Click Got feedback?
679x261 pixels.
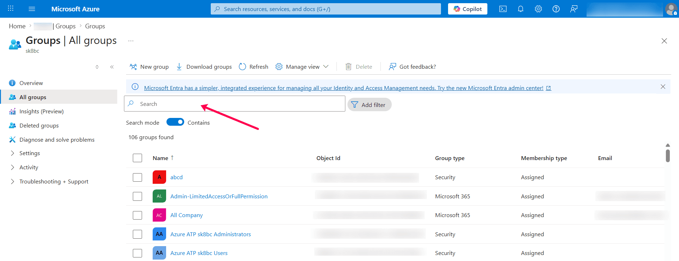tap(412, 67)
